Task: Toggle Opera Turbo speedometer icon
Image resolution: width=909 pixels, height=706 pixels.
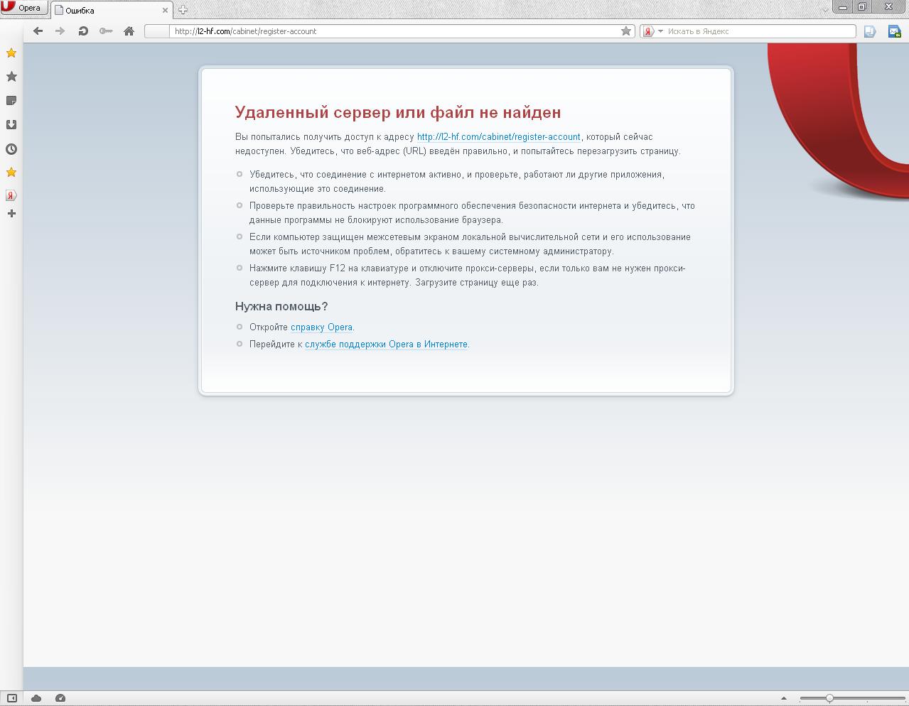Action: [60, 698]
